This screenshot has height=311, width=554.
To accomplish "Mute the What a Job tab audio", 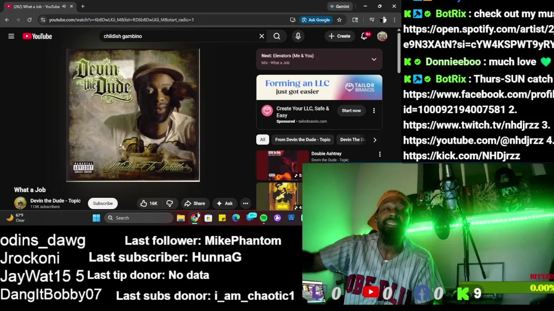I will [x=64, y=6].
